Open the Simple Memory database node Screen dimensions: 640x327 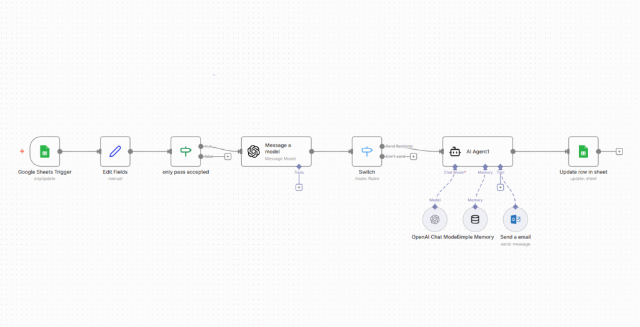(475, 219)
